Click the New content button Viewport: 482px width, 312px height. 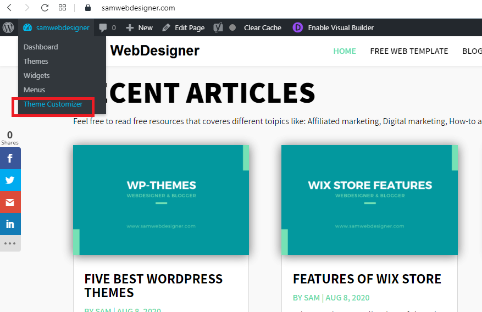pyautogui.click(x=139, y=27)
